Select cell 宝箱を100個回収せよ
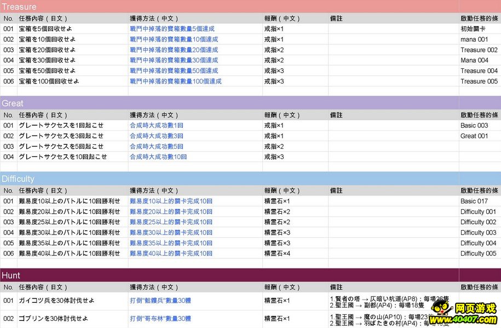This screenshot has width=501, height=328. click(72, 81)
